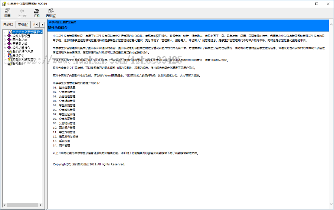This screenshot has height=210, width=334.
Task: Select the 软件安装设置 tree item label
Action: (21, 36)
